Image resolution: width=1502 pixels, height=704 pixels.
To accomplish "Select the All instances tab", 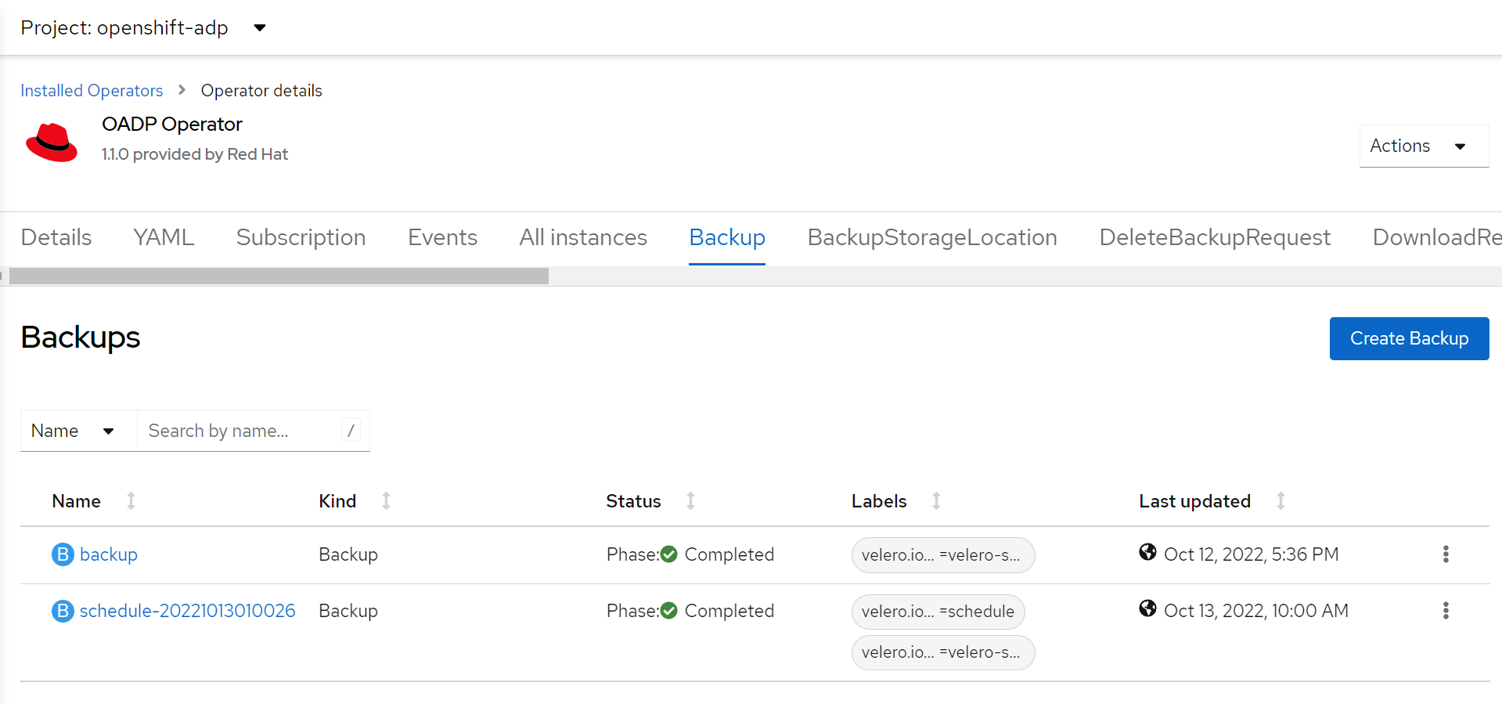I will click(583, 237).
